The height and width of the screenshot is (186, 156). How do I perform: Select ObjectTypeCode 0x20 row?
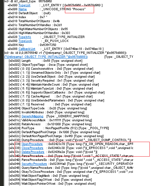pos(48,108)
